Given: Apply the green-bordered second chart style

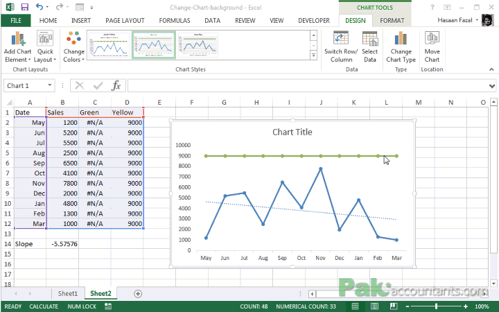Looking at the screenshot, I should tap(154, 44).
